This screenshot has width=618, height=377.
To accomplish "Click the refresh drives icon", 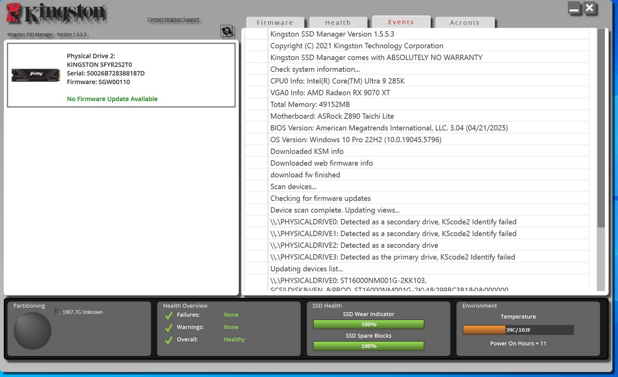I will pyautogui.click(x=226, y=31).
